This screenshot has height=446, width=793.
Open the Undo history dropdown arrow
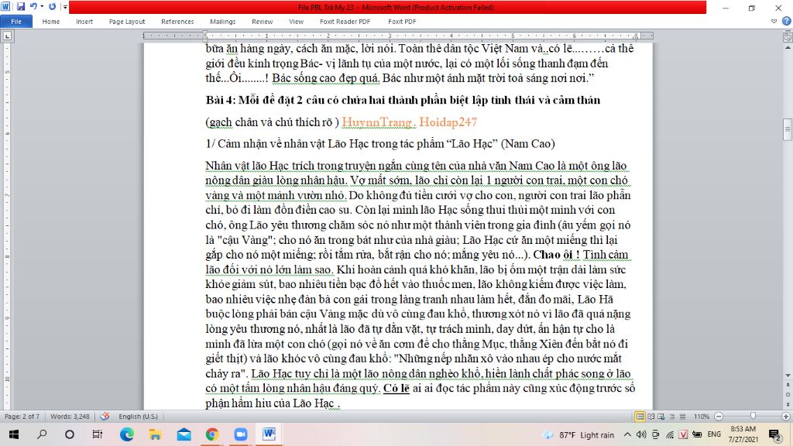(x=42, y=6)
